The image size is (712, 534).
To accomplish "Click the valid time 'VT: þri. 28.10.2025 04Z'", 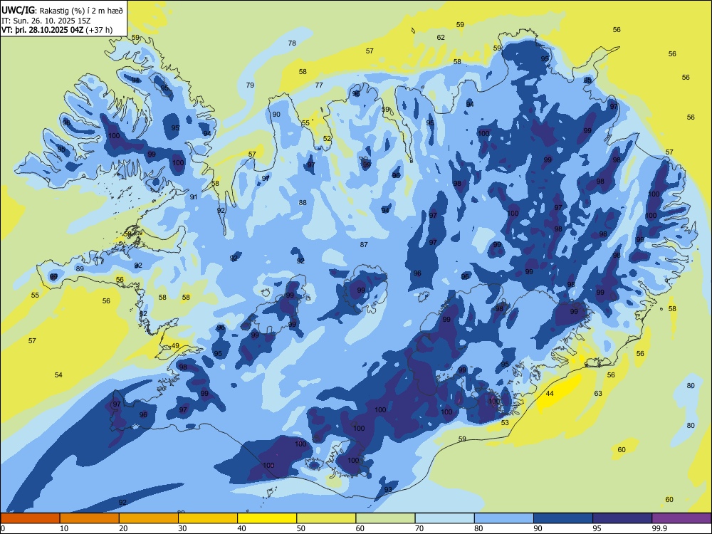I will tap(42, 31).
